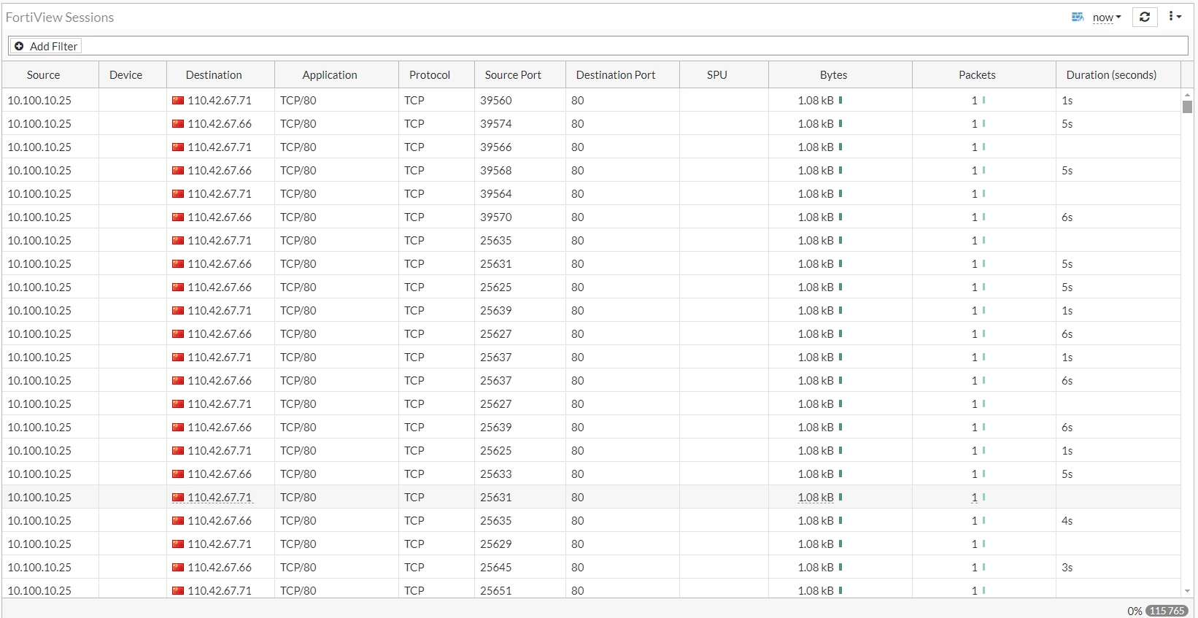This screenshot has height=618, width=1198.
Task: Sort by the Application column header
Action: point(330,75)
